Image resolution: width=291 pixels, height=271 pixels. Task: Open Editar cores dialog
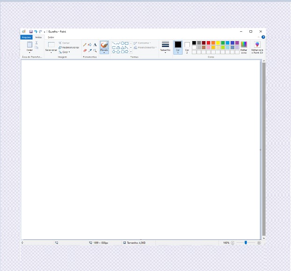pyautogui.click(x=243, y=47)
